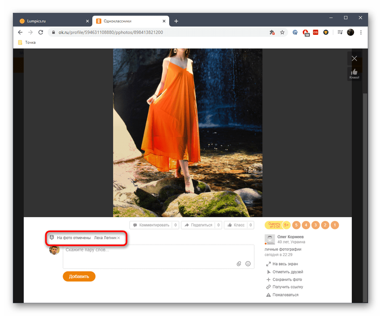Click the address bar URL
Viewport: 381px width, 316px height.
111,32
